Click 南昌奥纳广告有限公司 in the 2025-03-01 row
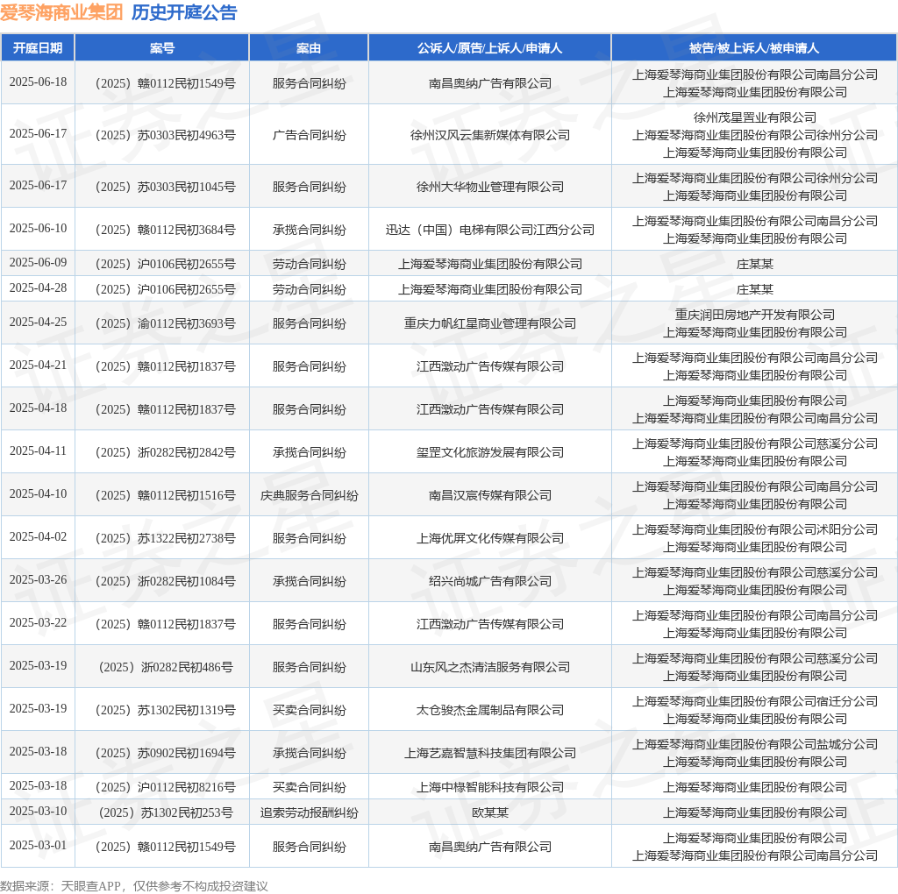 tap(490, 847)
